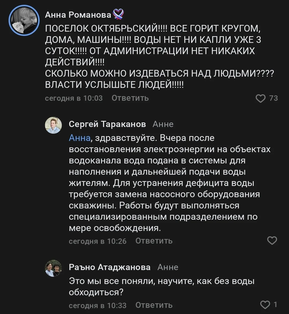This screenshot has height=314, width=289.
Task: Click the 'Анне' label beside Сергей Тараканов
Action: 163,124
